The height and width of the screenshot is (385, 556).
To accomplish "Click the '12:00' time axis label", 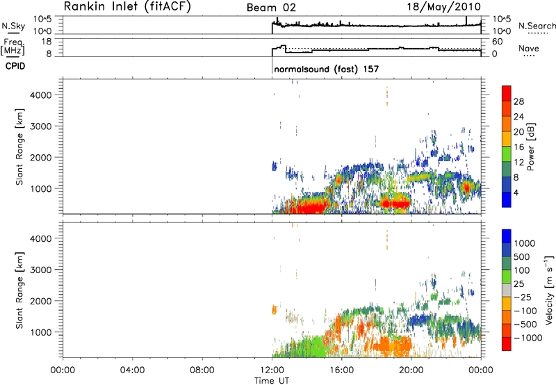I will (x=271, y=370).
